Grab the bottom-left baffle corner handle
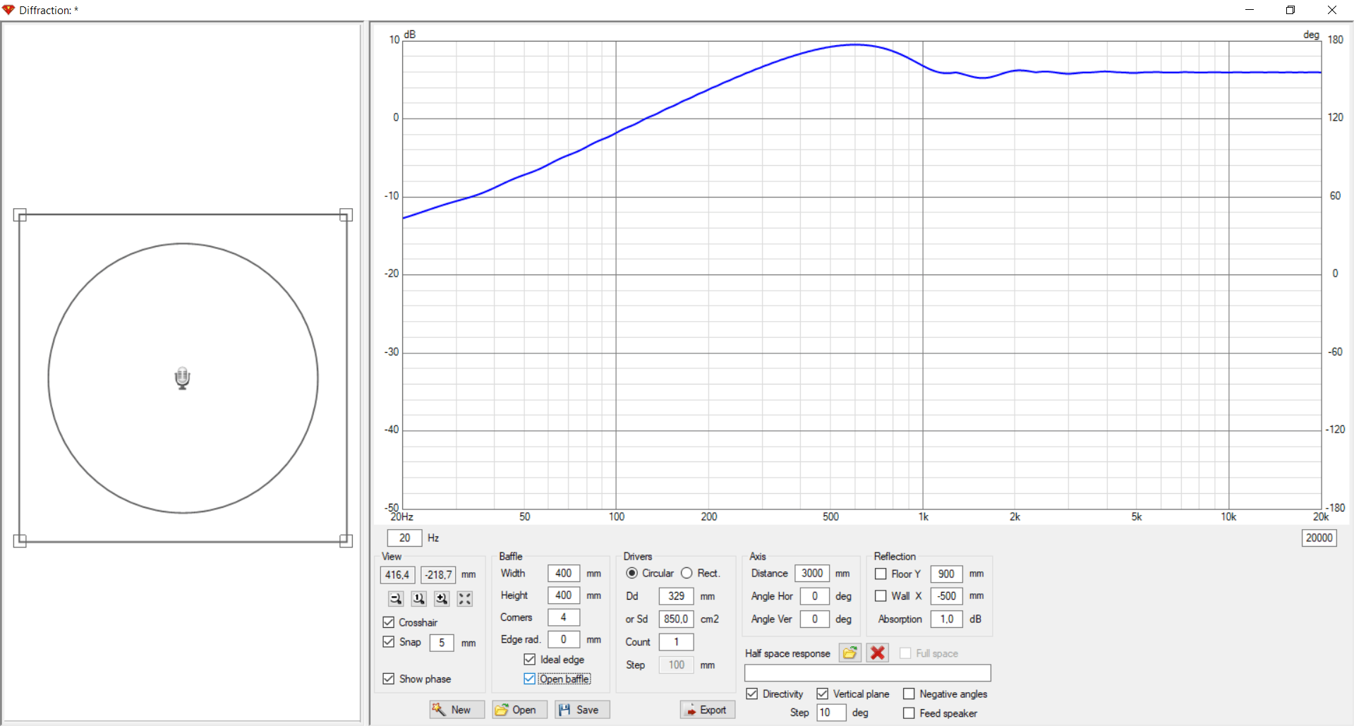The height and width of the screenshot is (726, 1354). [x=20, y=541]
